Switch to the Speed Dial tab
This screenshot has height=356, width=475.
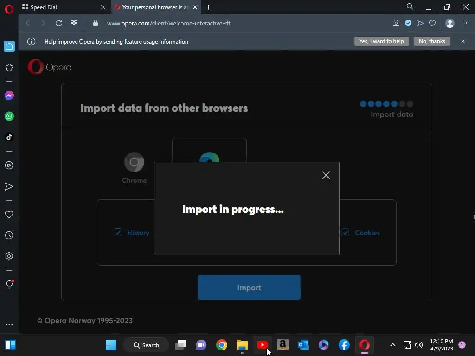(64, 7)
